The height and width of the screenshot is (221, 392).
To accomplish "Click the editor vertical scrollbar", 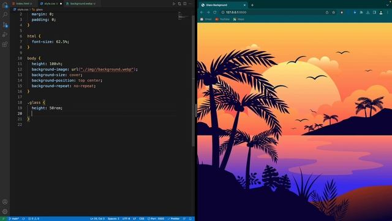I will [x=193, y=80].
